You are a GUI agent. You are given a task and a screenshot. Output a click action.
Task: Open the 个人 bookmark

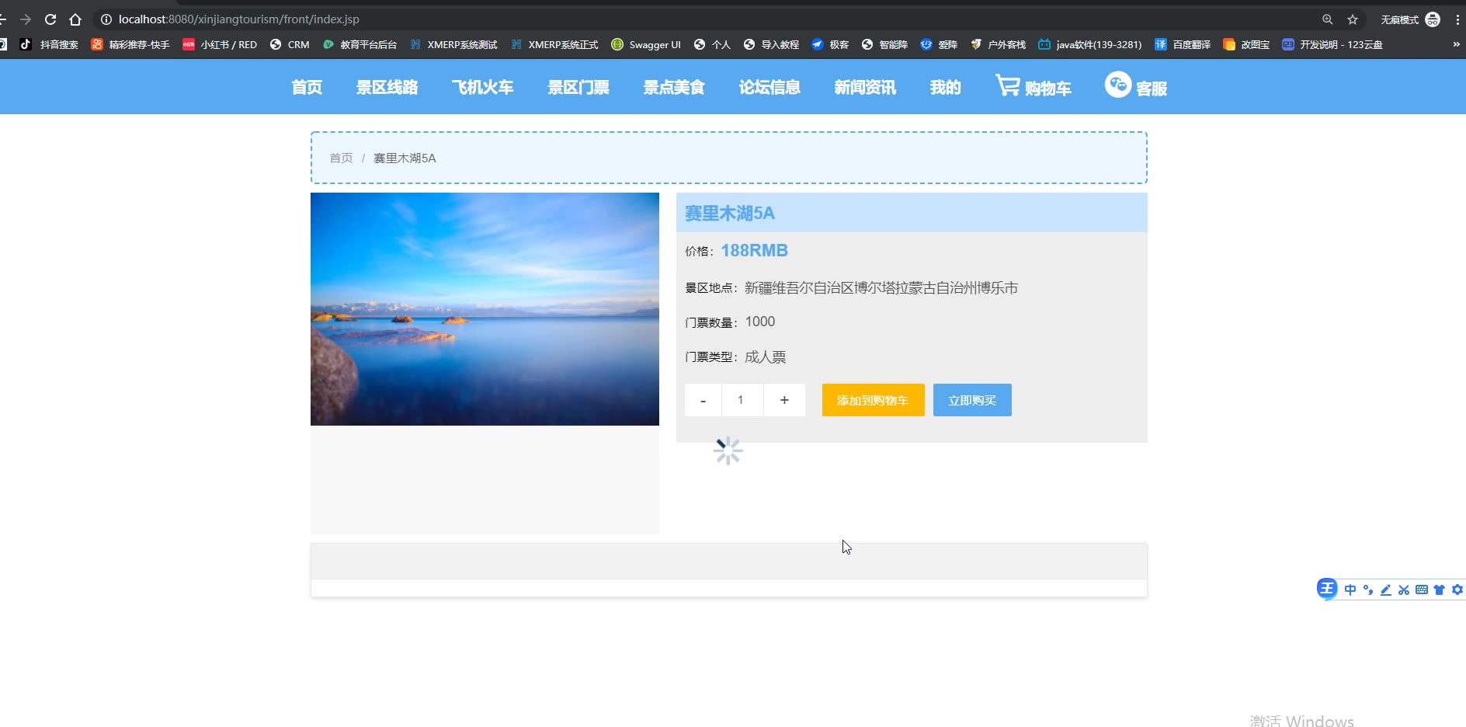pyautogui.click(x=712, y=45)
